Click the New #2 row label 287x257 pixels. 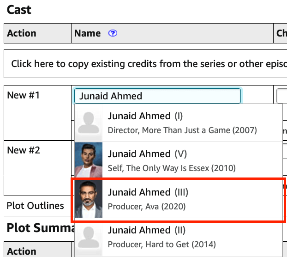tap(24, 151)
